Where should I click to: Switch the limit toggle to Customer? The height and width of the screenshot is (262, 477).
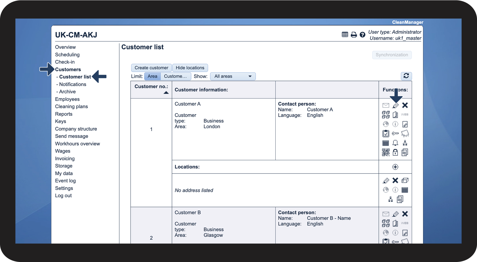[x=175, y=76]
